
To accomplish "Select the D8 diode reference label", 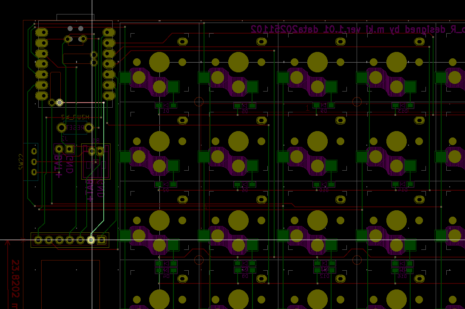I will tap(244, 276).
